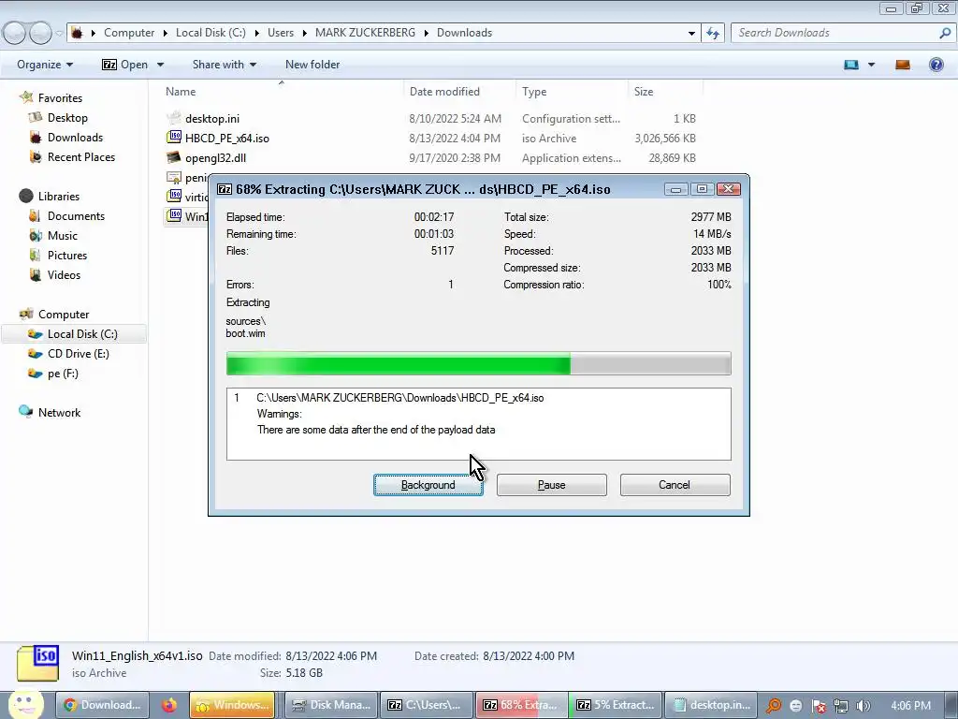Switch to the desktop.ini Notepad taskbar item
958x719 pixels.
pos(711,705)
